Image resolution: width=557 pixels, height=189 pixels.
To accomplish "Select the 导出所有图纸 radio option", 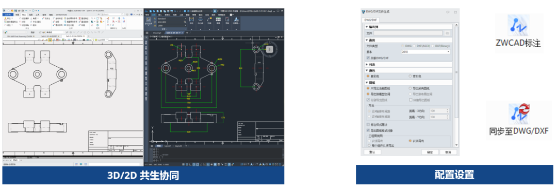I will pyautogui.click(x=411, y=88).
